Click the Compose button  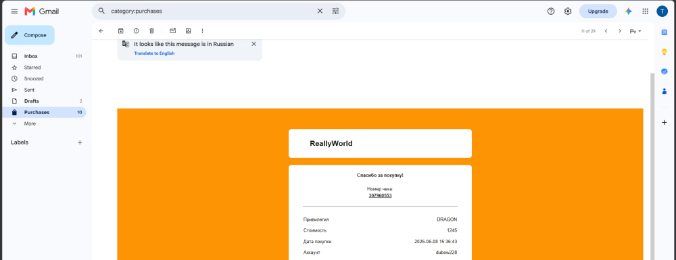(30, 35)
